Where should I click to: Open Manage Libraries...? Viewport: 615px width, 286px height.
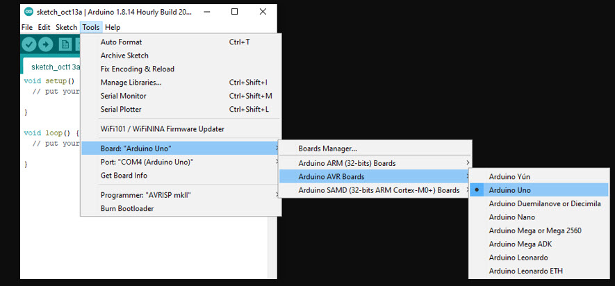coord(181,83)
